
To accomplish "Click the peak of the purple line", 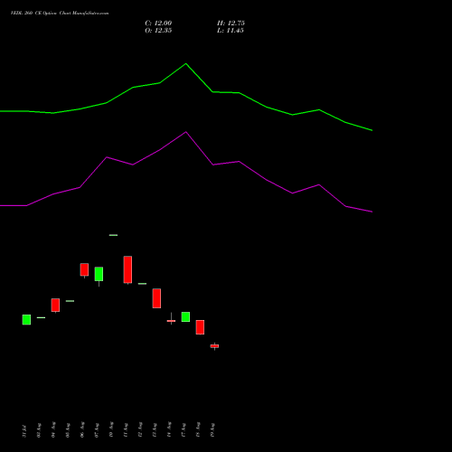I will [186, 132].
